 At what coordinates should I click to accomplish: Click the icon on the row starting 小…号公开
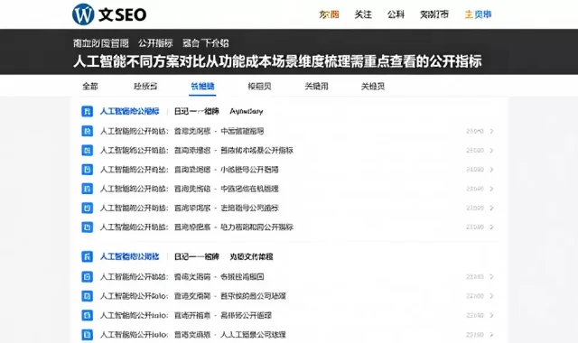(x=87, y=170)
